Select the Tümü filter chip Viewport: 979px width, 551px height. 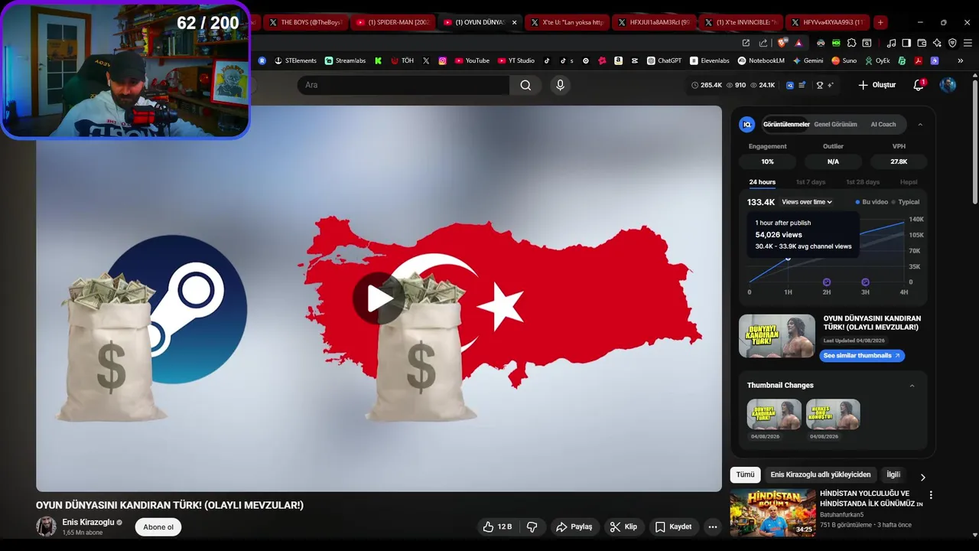(x=745, y=474)
